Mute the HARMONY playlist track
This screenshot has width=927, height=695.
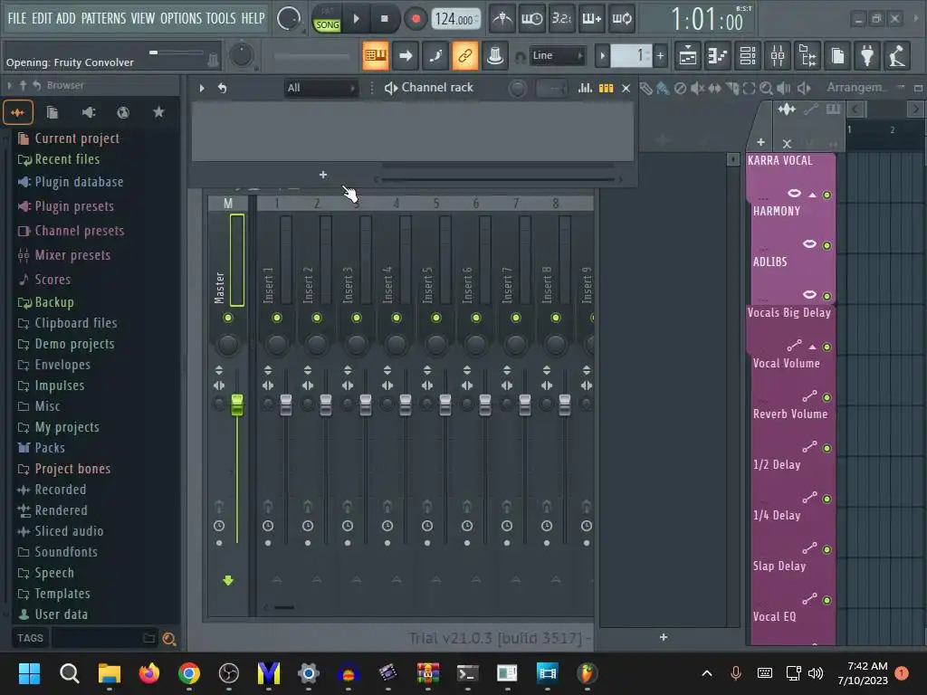827,245
